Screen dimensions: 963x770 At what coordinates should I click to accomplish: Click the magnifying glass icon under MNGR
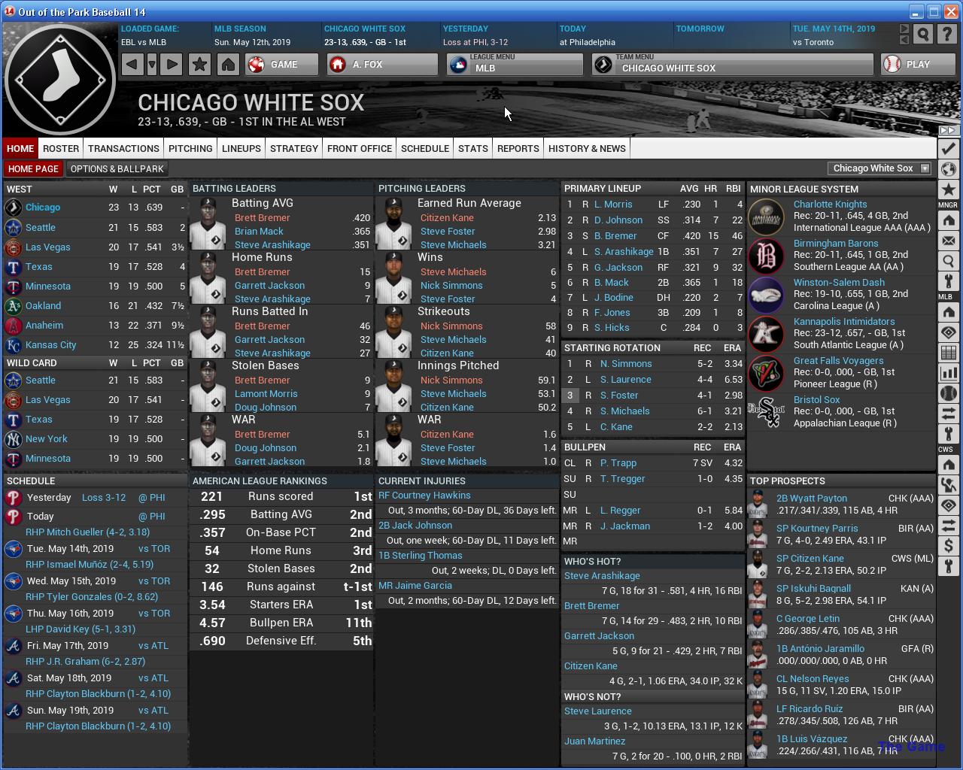948,261
